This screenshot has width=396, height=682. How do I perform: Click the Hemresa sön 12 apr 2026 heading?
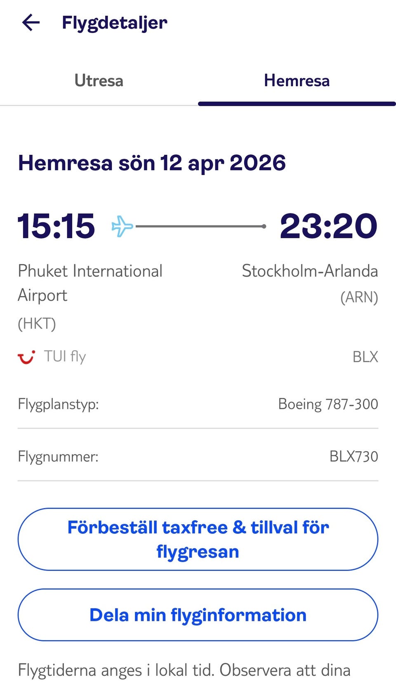coord(152,163)
